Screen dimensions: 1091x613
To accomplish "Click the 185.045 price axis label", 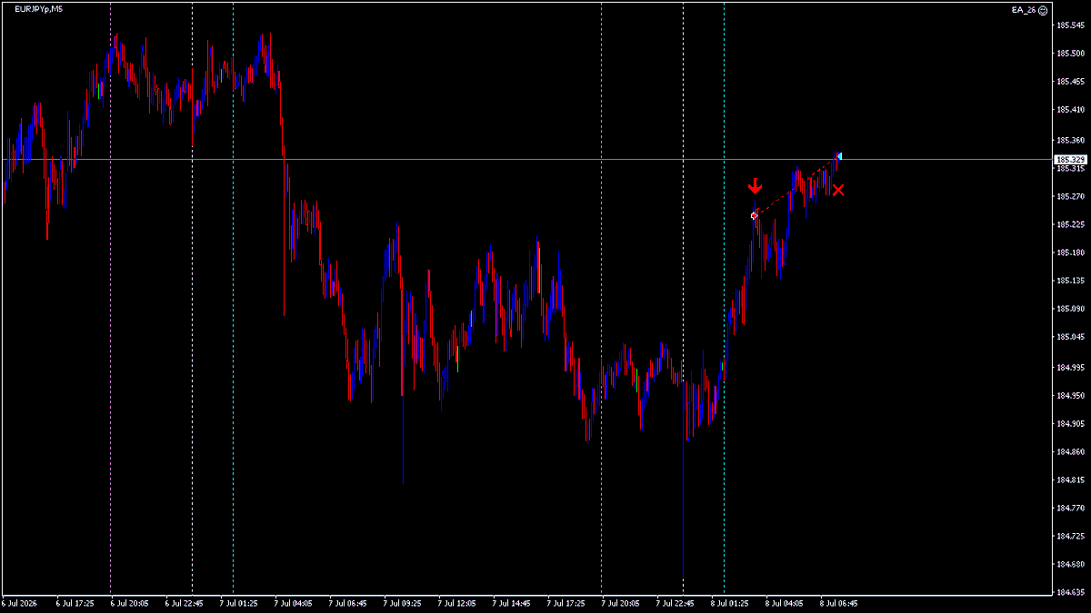I will click(x=1070, y=337).
